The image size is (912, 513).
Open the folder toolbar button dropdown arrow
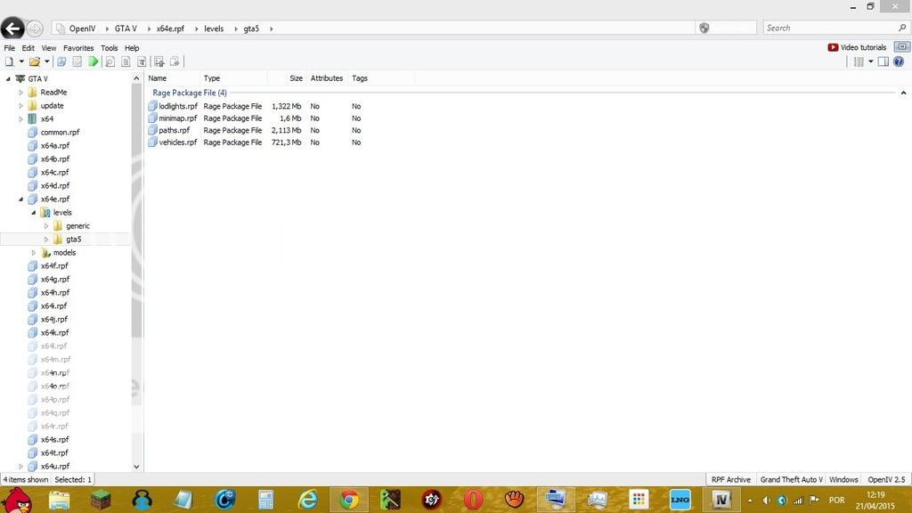pos(46,61)
